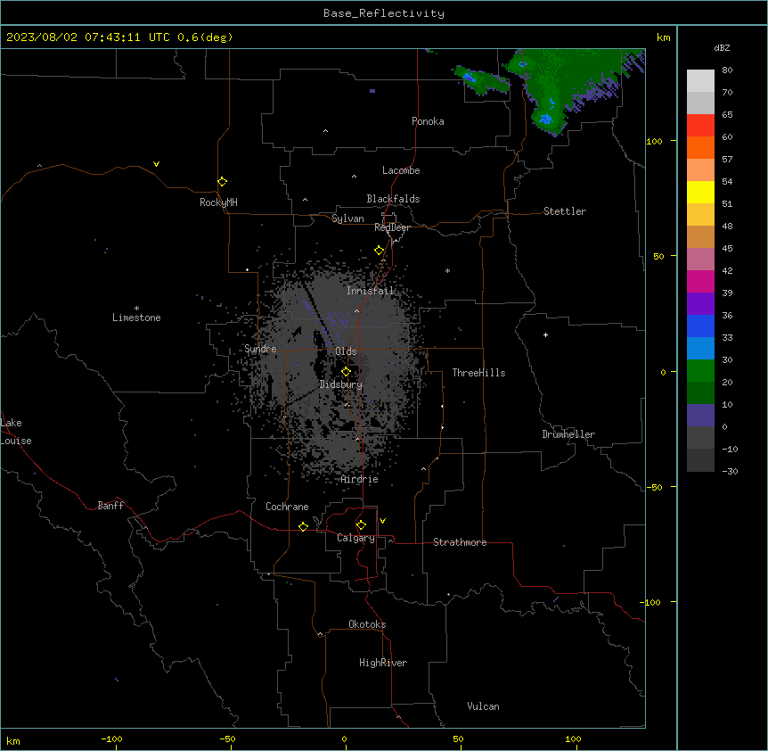Select the yellow 54-51 dBZ legend swatch
Viewport: 768px width, 751px height.
coord(700,192)
